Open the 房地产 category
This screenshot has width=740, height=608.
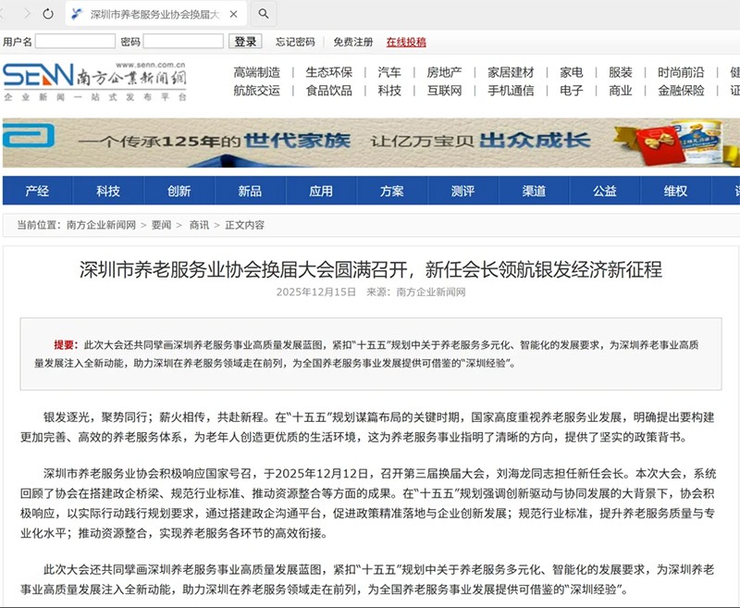coord(445,72)
